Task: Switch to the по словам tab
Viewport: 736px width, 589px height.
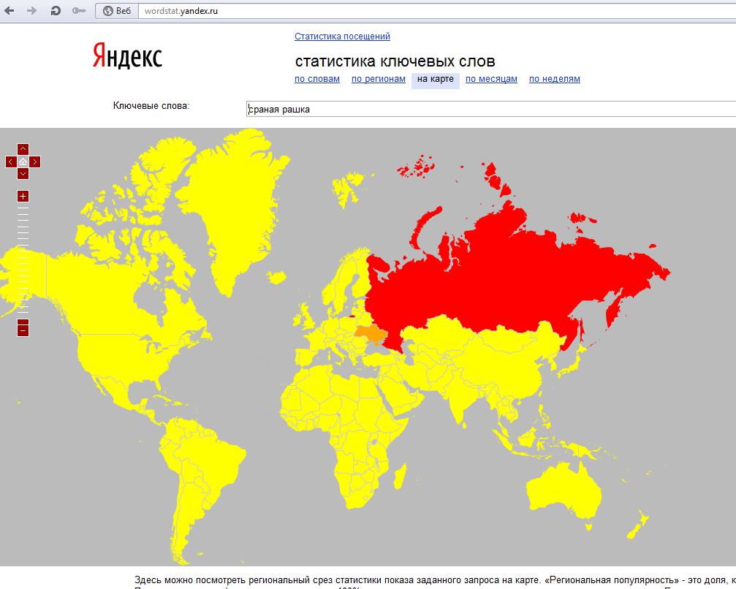Action: coord(316,79)
